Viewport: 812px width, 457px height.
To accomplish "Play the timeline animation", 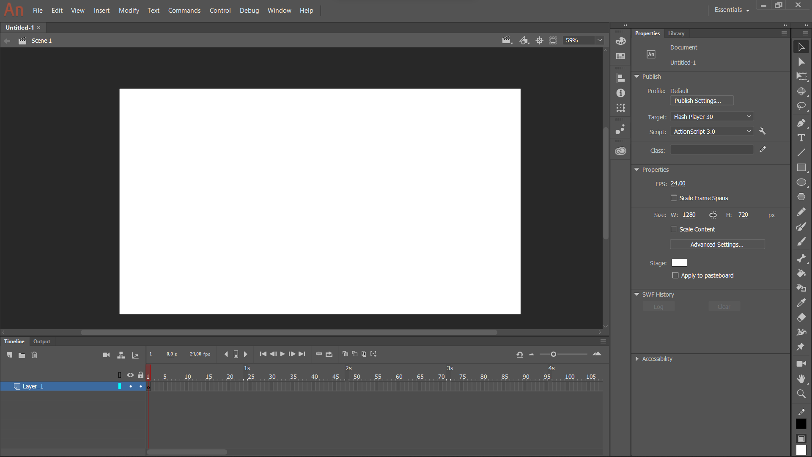I will click(x=283, y=354).
